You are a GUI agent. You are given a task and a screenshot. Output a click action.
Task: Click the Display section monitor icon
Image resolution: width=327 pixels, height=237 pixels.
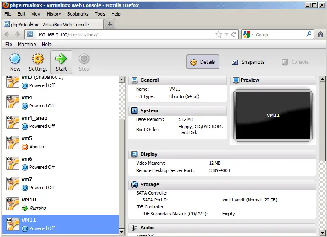click(134, 154)
